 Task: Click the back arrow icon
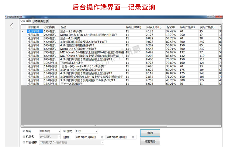coord(12,26)
